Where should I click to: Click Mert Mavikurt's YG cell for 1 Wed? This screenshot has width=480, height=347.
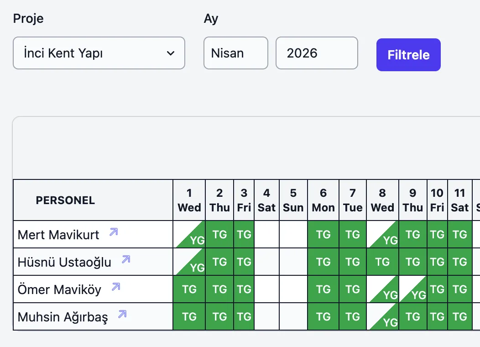189,234
